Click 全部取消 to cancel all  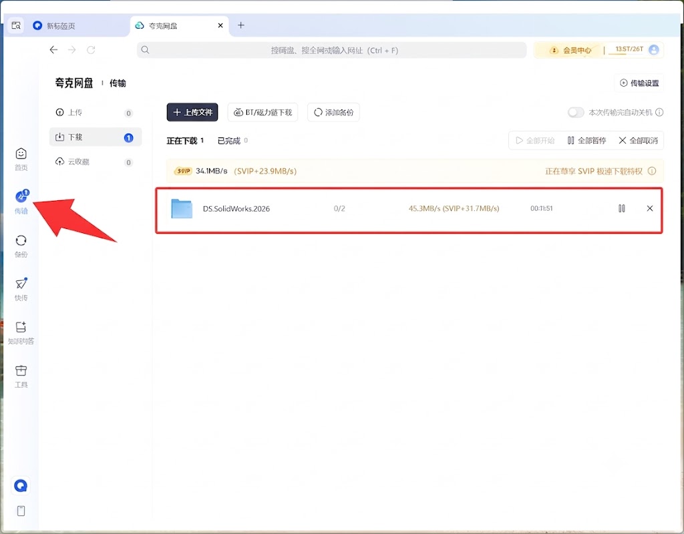638,140
